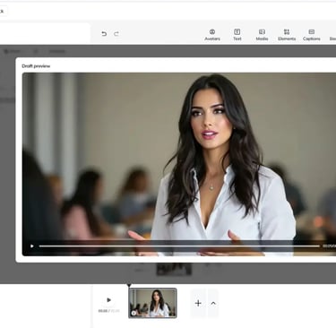This screenshot has height=328, width=336.
Task: Click the project title field at top left
Action: coord(3,12)
